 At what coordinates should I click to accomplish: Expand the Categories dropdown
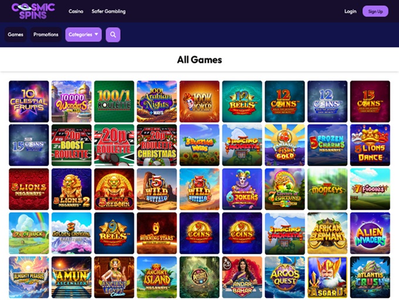tap(83, 35)
